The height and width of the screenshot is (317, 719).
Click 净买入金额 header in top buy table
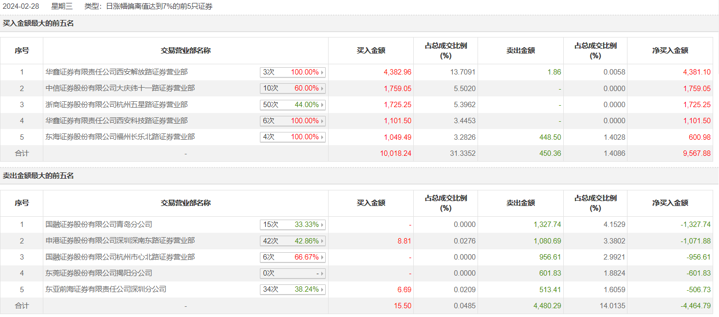pos(670,51)
